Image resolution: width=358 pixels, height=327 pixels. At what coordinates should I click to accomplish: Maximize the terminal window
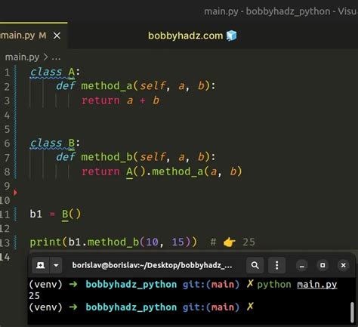point(323,266)
